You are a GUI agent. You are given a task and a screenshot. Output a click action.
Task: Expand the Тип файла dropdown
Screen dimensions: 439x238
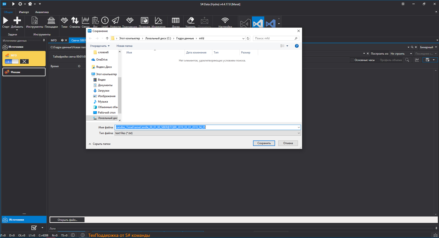(x=207, y=133)
